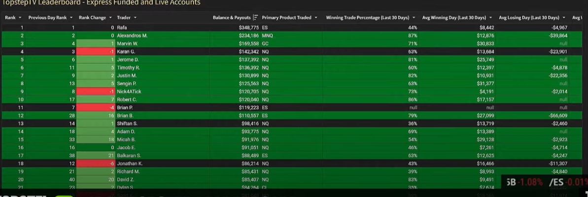The image size is (588, 197).
Task: Select trader name Jerome D.
Action: point(128,60)
